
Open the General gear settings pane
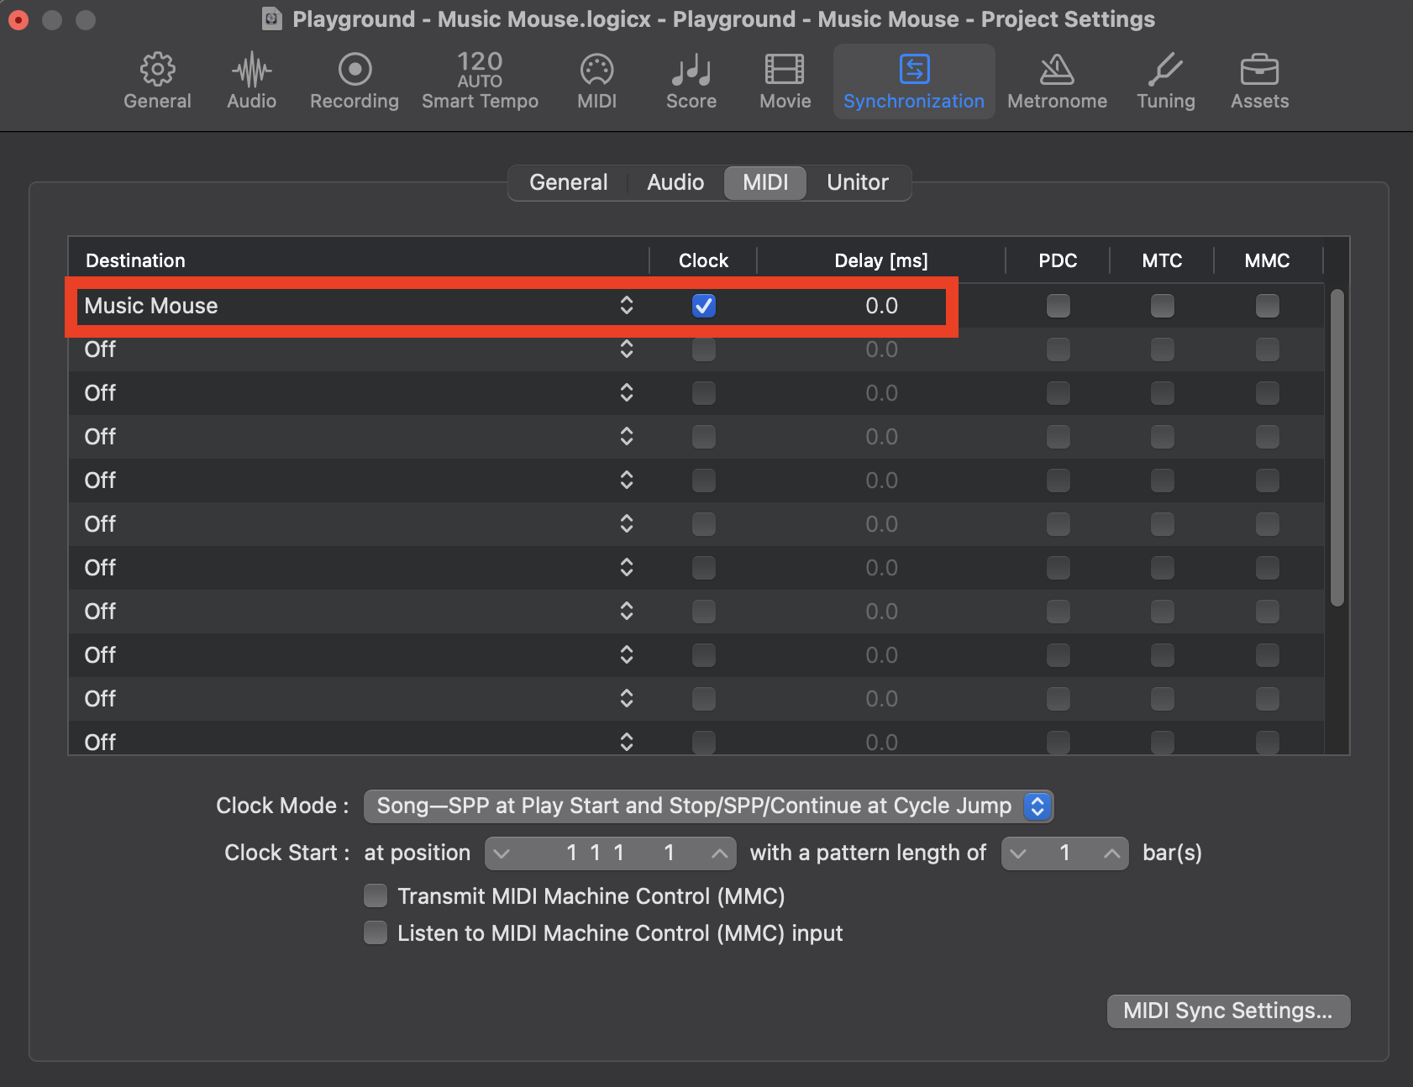[157, 81]
